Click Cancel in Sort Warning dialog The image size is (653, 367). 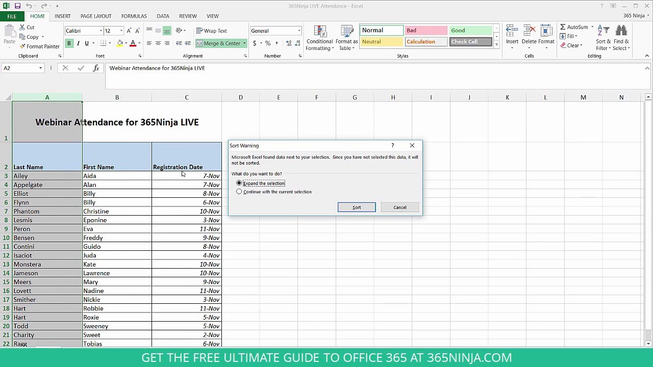pos(400,207)
